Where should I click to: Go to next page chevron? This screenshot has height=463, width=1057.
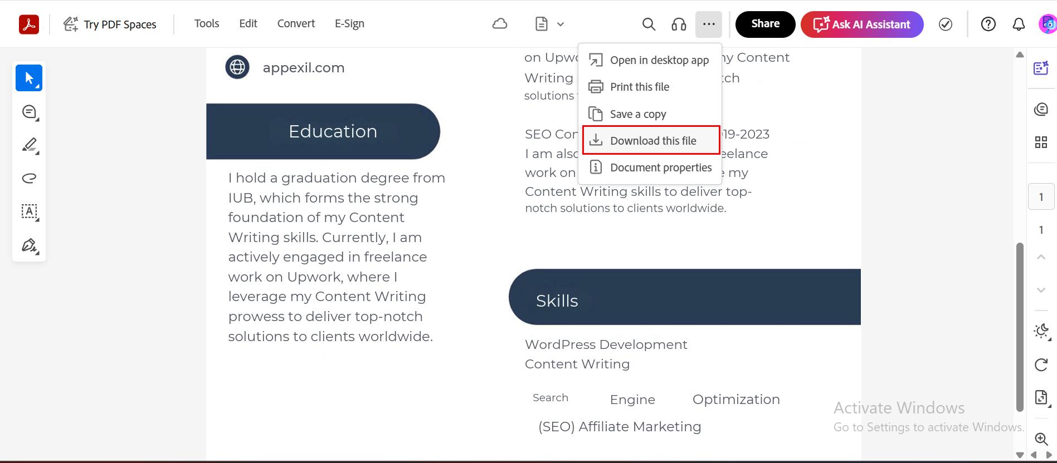pyautogui.click(x=1041, y=290)
